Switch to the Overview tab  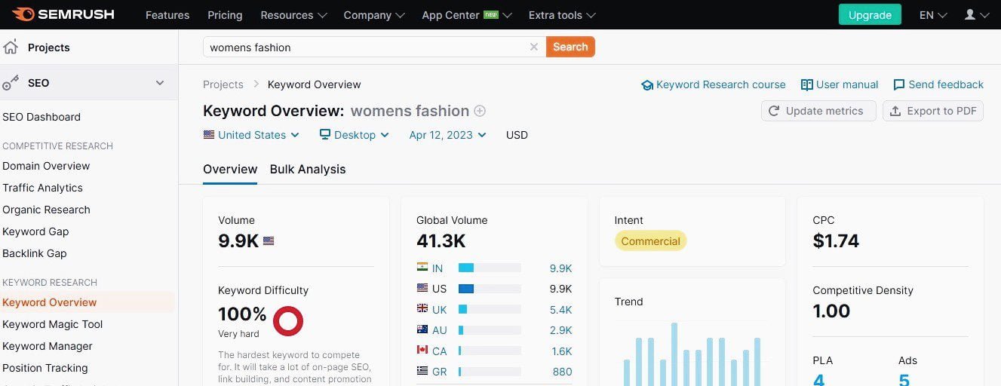click(x=230, y=169)
